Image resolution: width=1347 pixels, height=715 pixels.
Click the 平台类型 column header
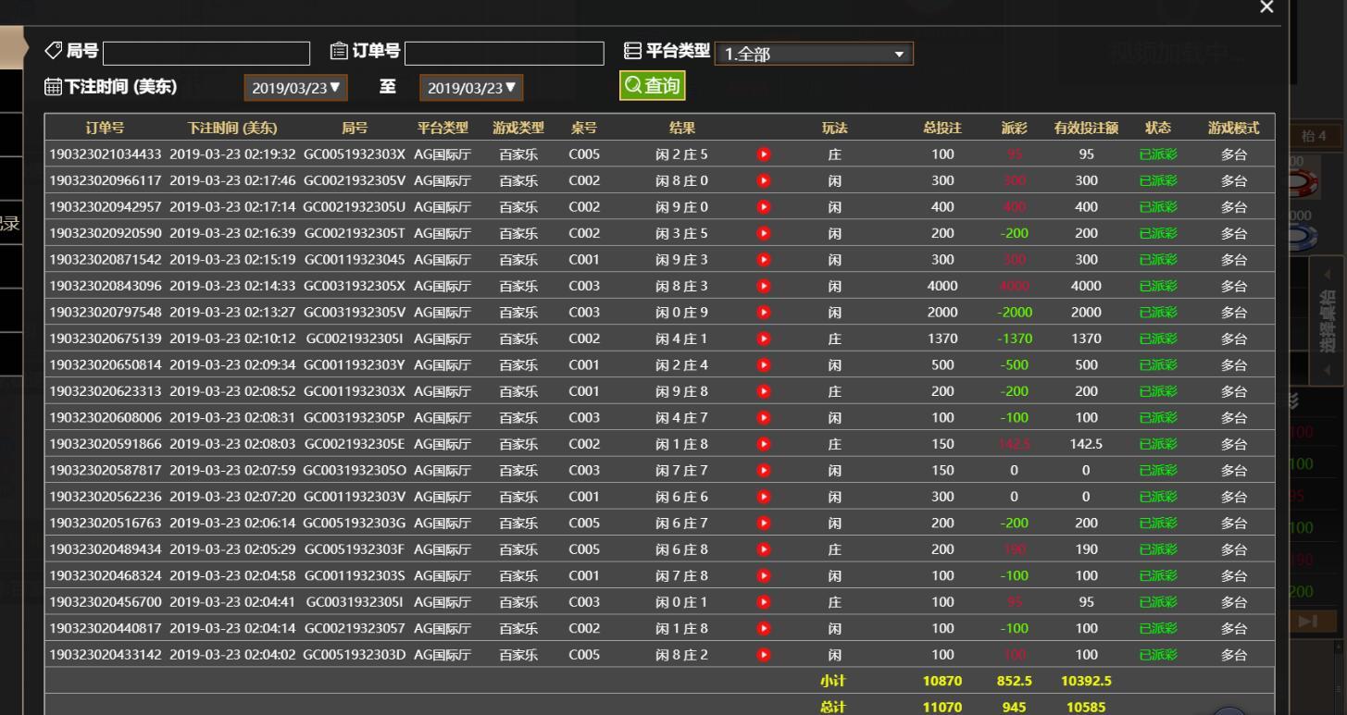click(x=443, y=129)
